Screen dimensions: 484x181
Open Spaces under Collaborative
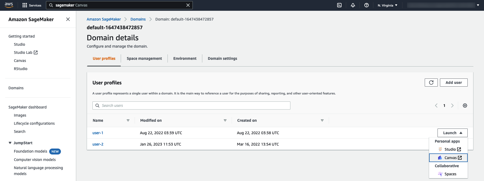tap(448, 174)
